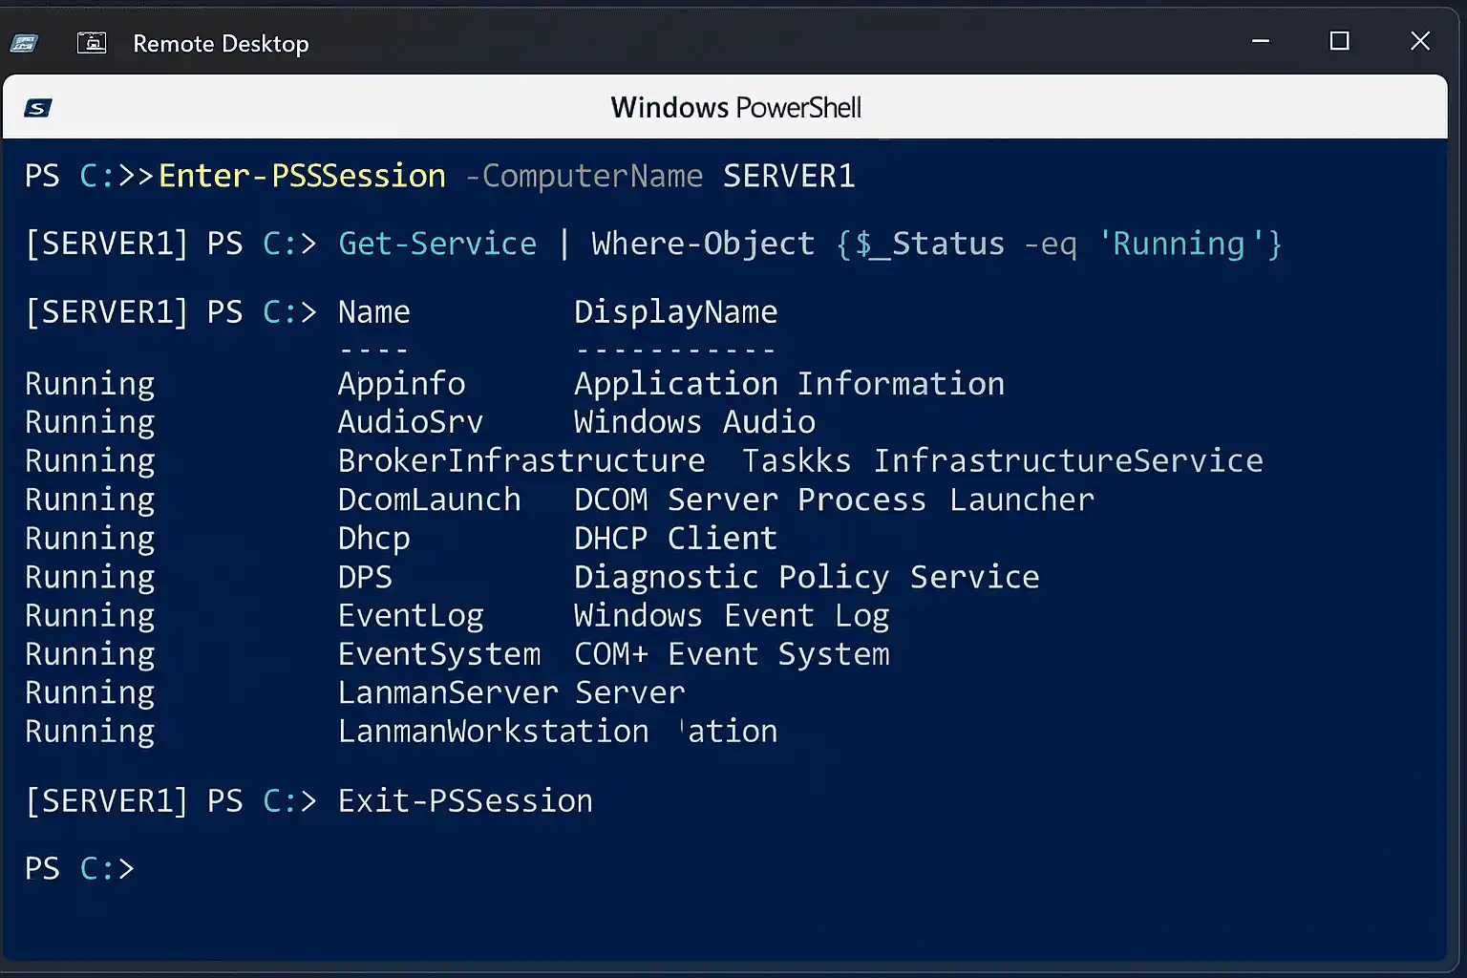Click the DisplayName column header
1467x978 pixels.
[x=675, y=312]
